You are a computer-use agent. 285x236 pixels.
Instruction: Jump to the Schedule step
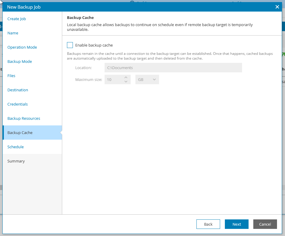pos(15,147)
